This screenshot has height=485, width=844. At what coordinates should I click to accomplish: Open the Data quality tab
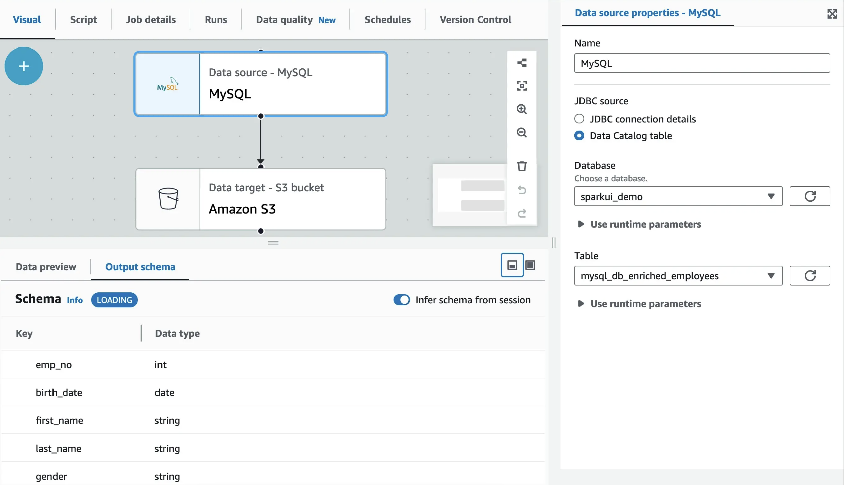tap(284, 19)
